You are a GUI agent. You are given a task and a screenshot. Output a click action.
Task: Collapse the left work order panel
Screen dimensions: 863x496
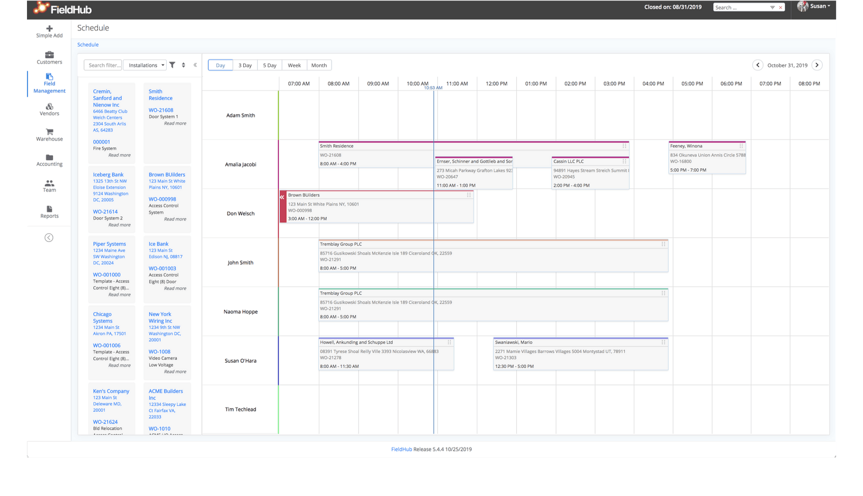(195, 64)
